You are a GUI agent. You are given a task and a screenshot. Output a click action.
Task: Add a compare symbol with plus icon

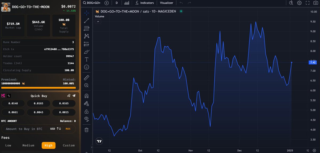point(107,3)
